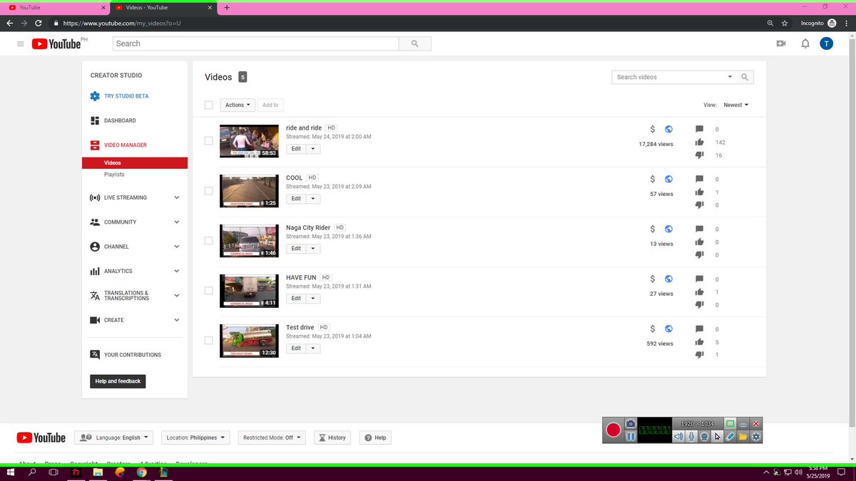Open Edit dropdown arrow for ride and ride
Image resolution: width=856 pixels, height=481 pixels.
pos(312,149)
